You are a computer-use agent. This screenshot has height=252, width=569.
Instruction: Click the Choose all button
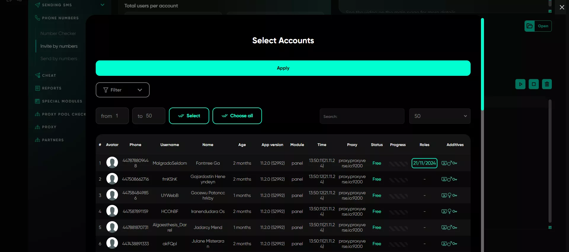pos(237,116)
